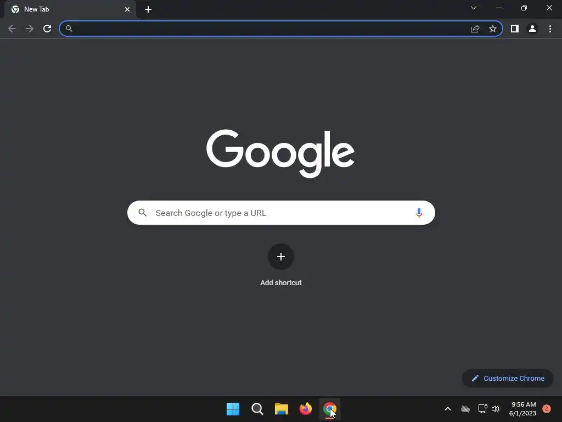Click the Add shortcut label
The image size is (562, 422).
pyautogui.click(x=281, y=283)
